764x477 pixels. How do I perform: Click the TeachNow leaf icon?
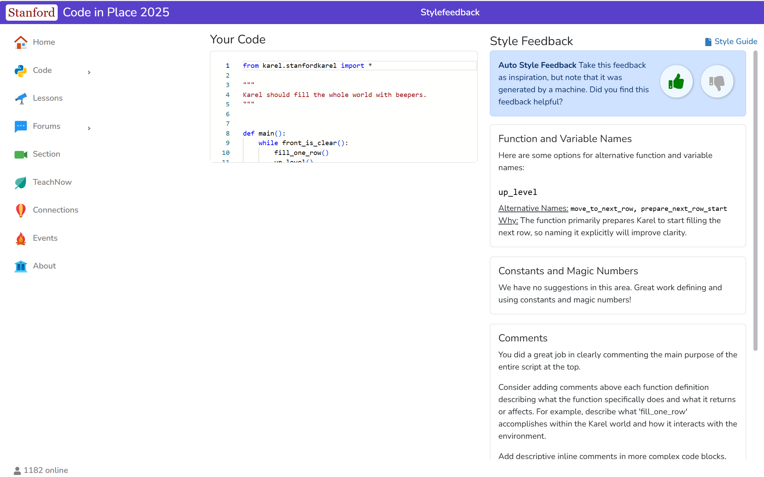21,182
